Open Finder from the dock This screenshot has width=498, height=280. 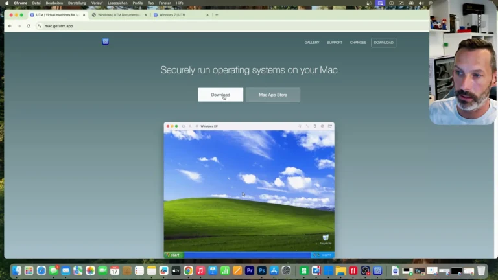[17, 270]
